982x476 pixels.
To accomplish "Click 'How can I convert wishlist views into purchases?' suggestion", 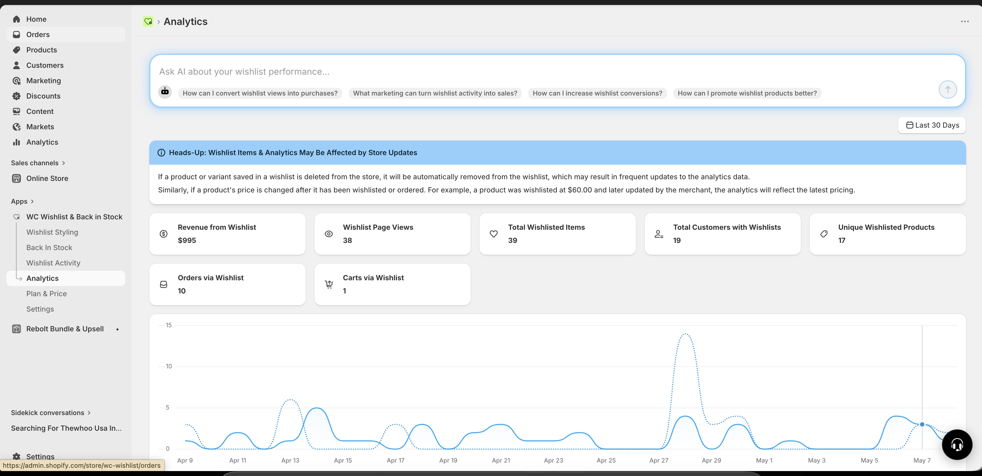I will click(260, 93).
